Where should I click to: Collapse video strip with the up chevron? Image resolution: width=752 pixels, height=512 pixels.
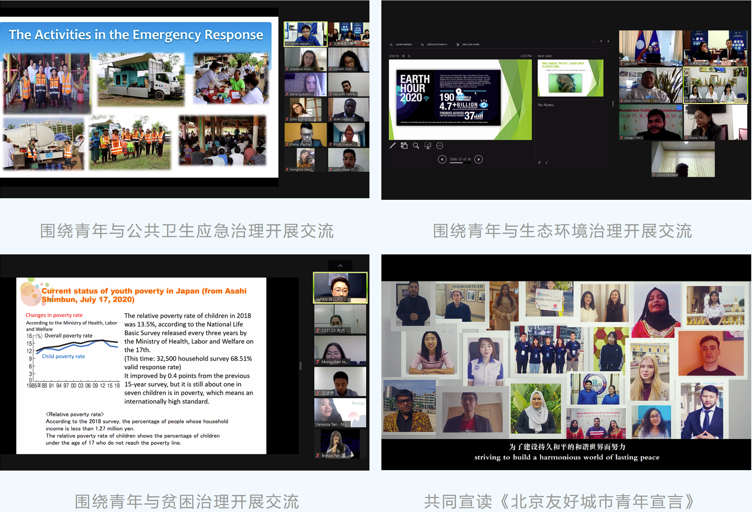pos(340,266)
